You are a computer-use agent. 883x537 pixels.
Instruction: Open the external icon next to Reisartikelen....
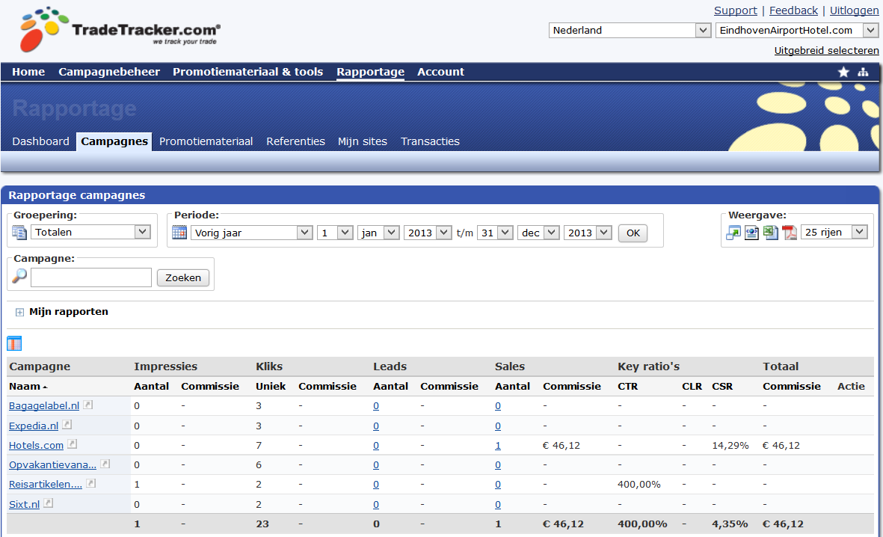tap(91, 483)
